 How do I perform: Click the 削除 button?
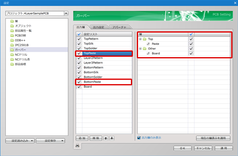point(96,138)
